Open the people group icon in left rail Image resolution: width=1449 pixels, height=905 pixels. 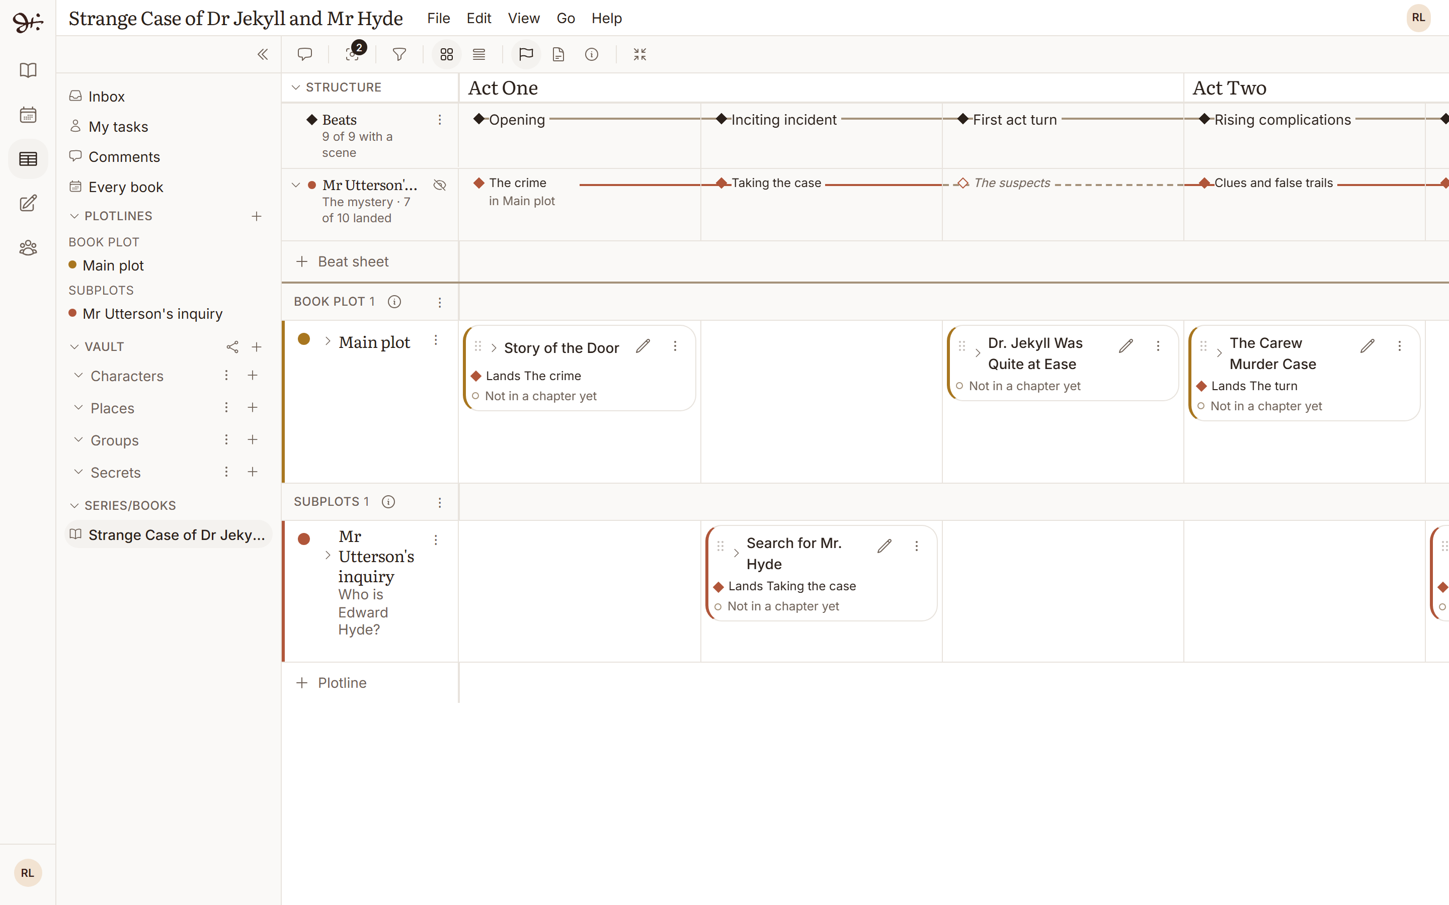click(28, 248)
